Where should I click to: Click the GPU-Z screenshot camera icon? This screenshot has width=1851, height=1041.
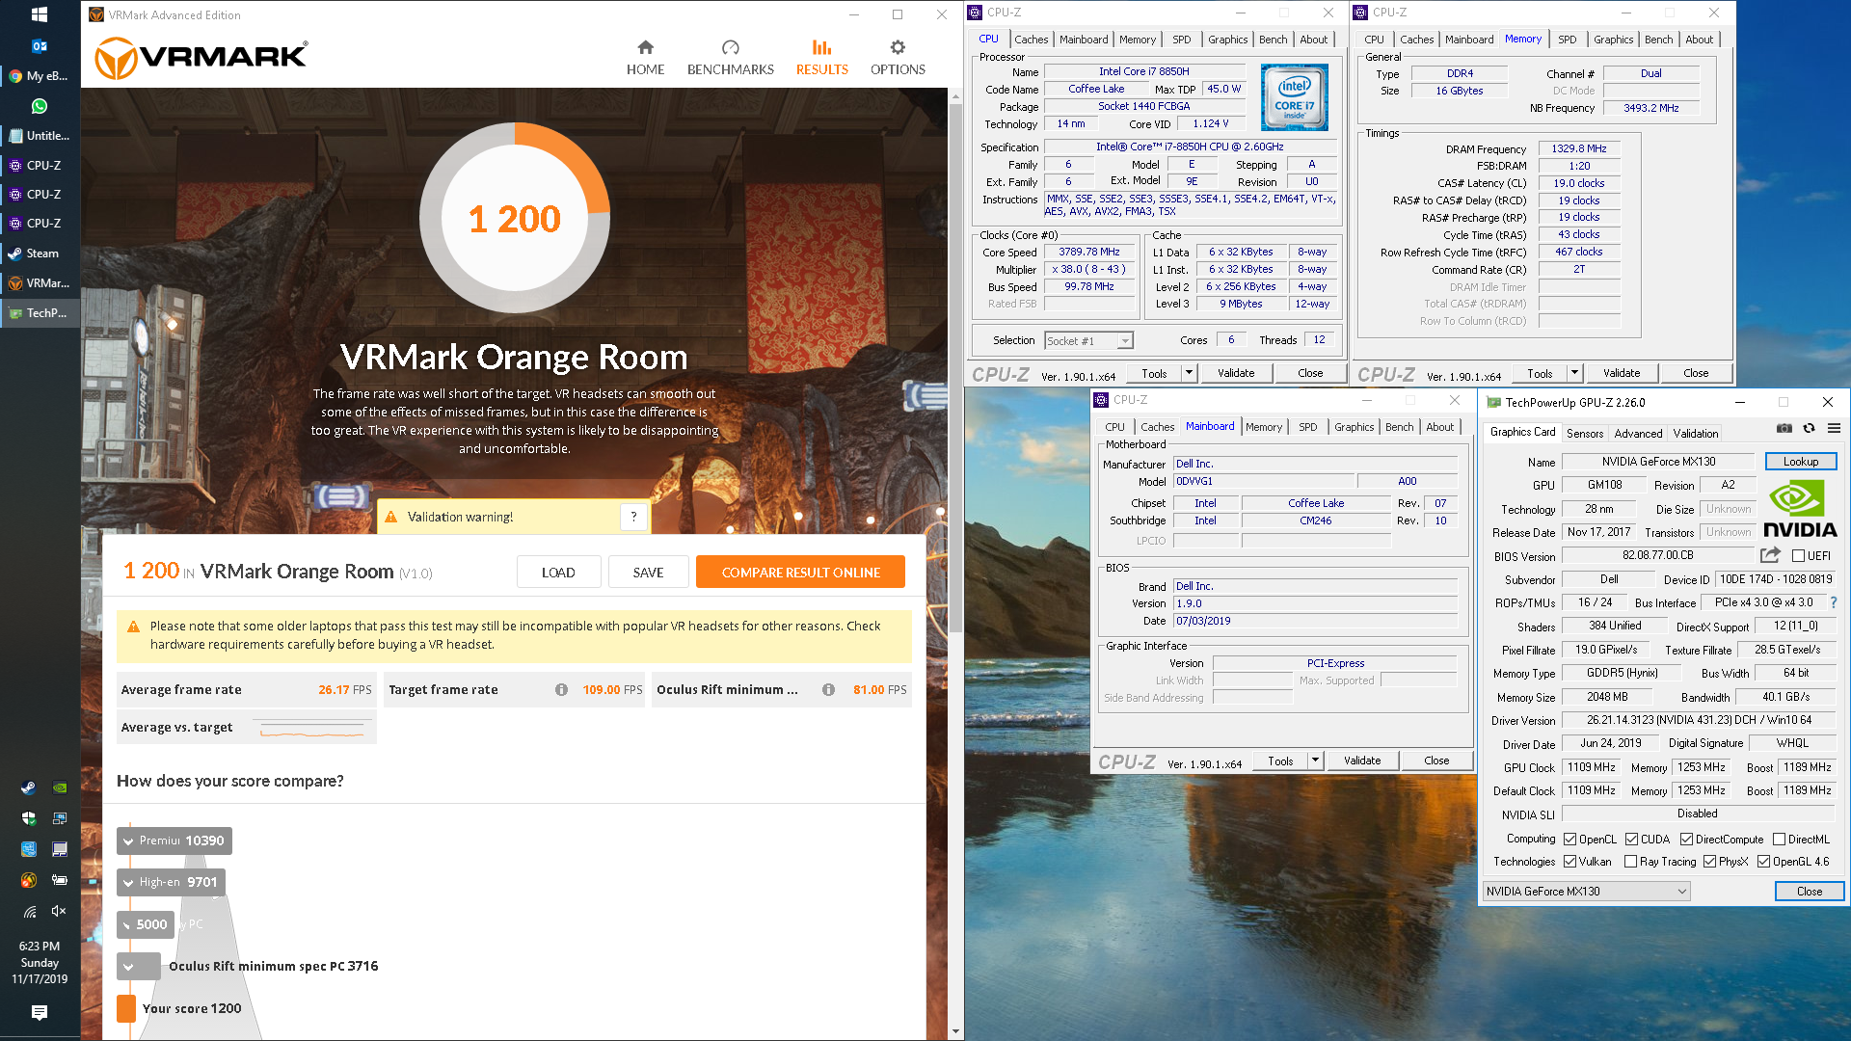coord(1784,428)
